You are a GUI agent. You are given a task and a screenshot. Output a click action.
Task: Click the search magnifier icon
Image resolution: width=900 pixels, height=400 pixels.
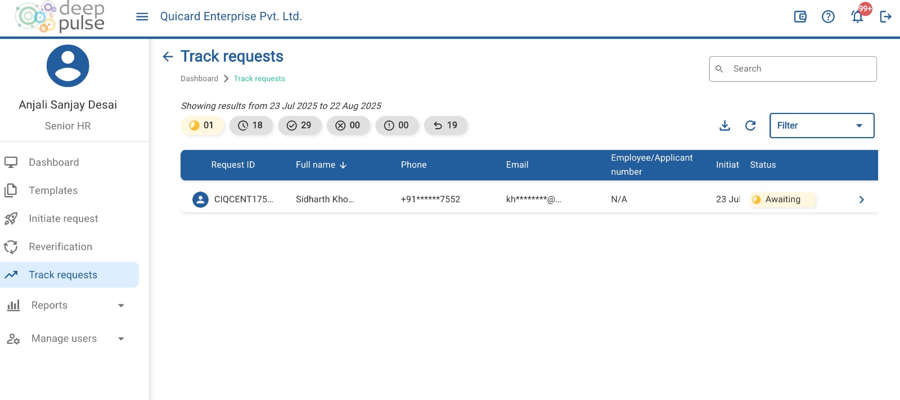pos(719,69)
